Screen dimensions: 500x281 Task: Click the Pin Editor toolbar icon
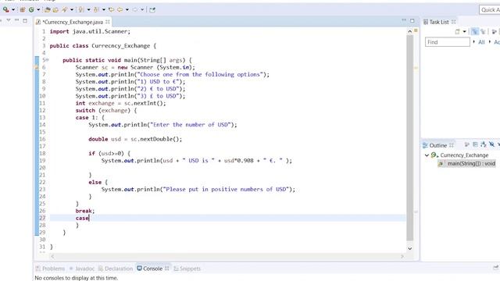152,9
